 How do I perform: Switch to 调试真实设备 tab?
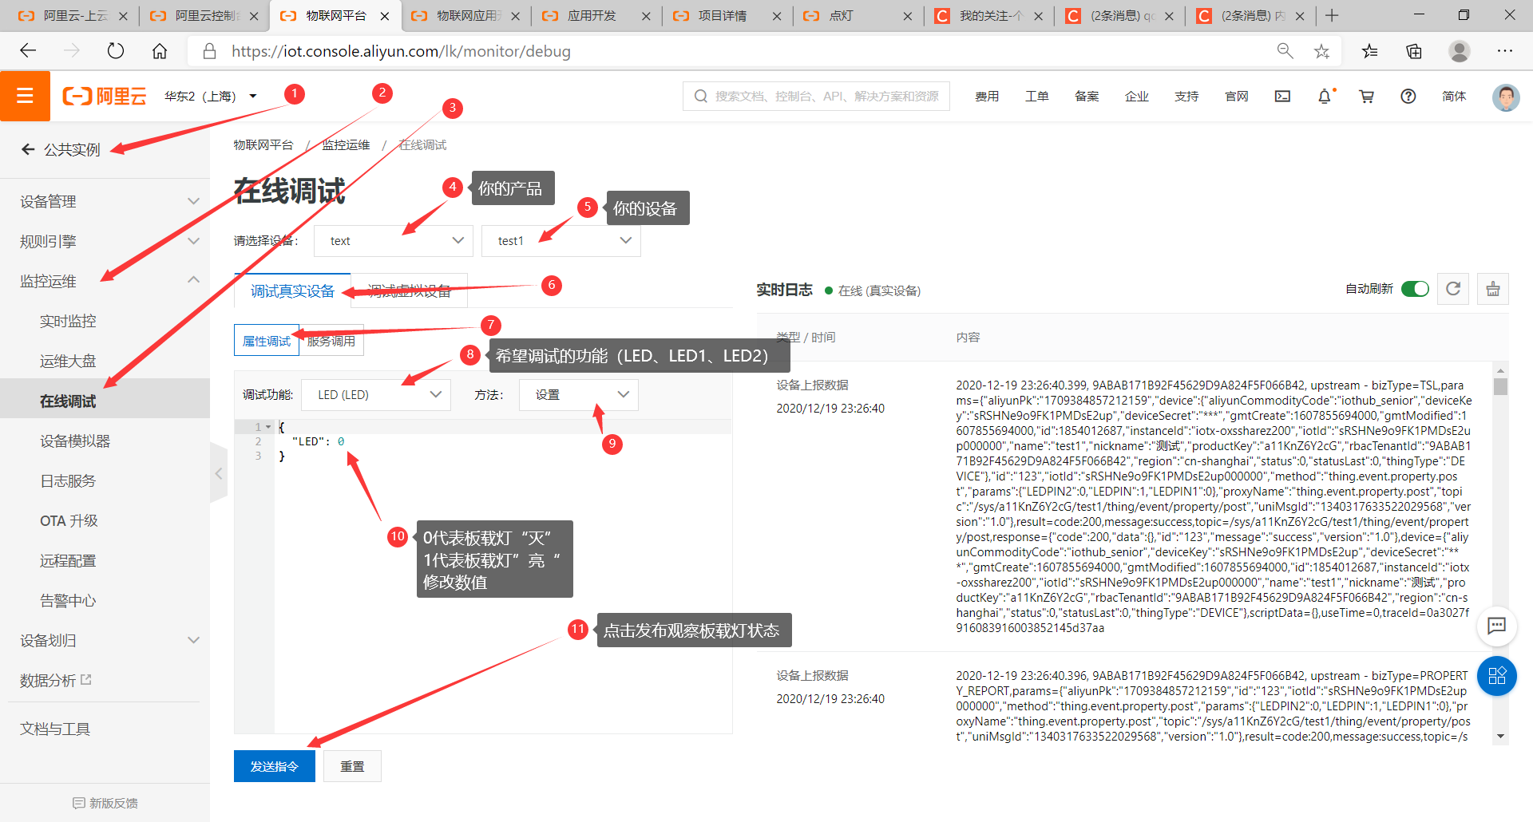(292, 290)
